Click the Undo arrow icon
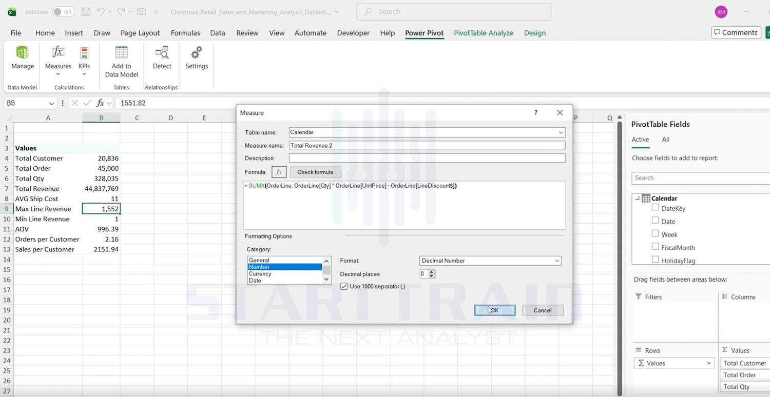Screen dimensions: 770x397 (x=101, y=12)
